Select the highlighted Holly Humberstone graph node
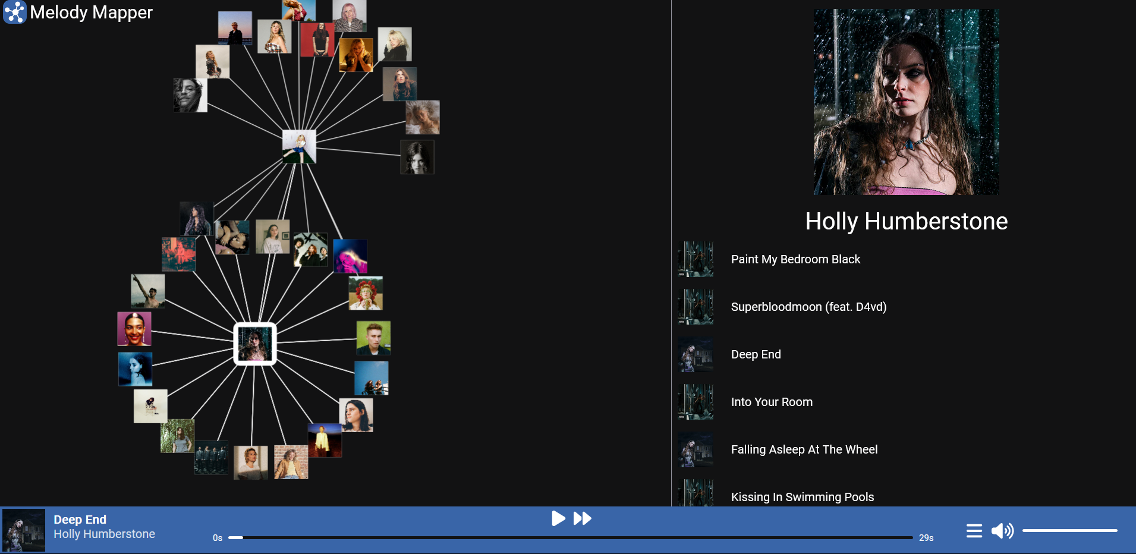Viewport: 1136px width, 554px height. pos(254,344)
